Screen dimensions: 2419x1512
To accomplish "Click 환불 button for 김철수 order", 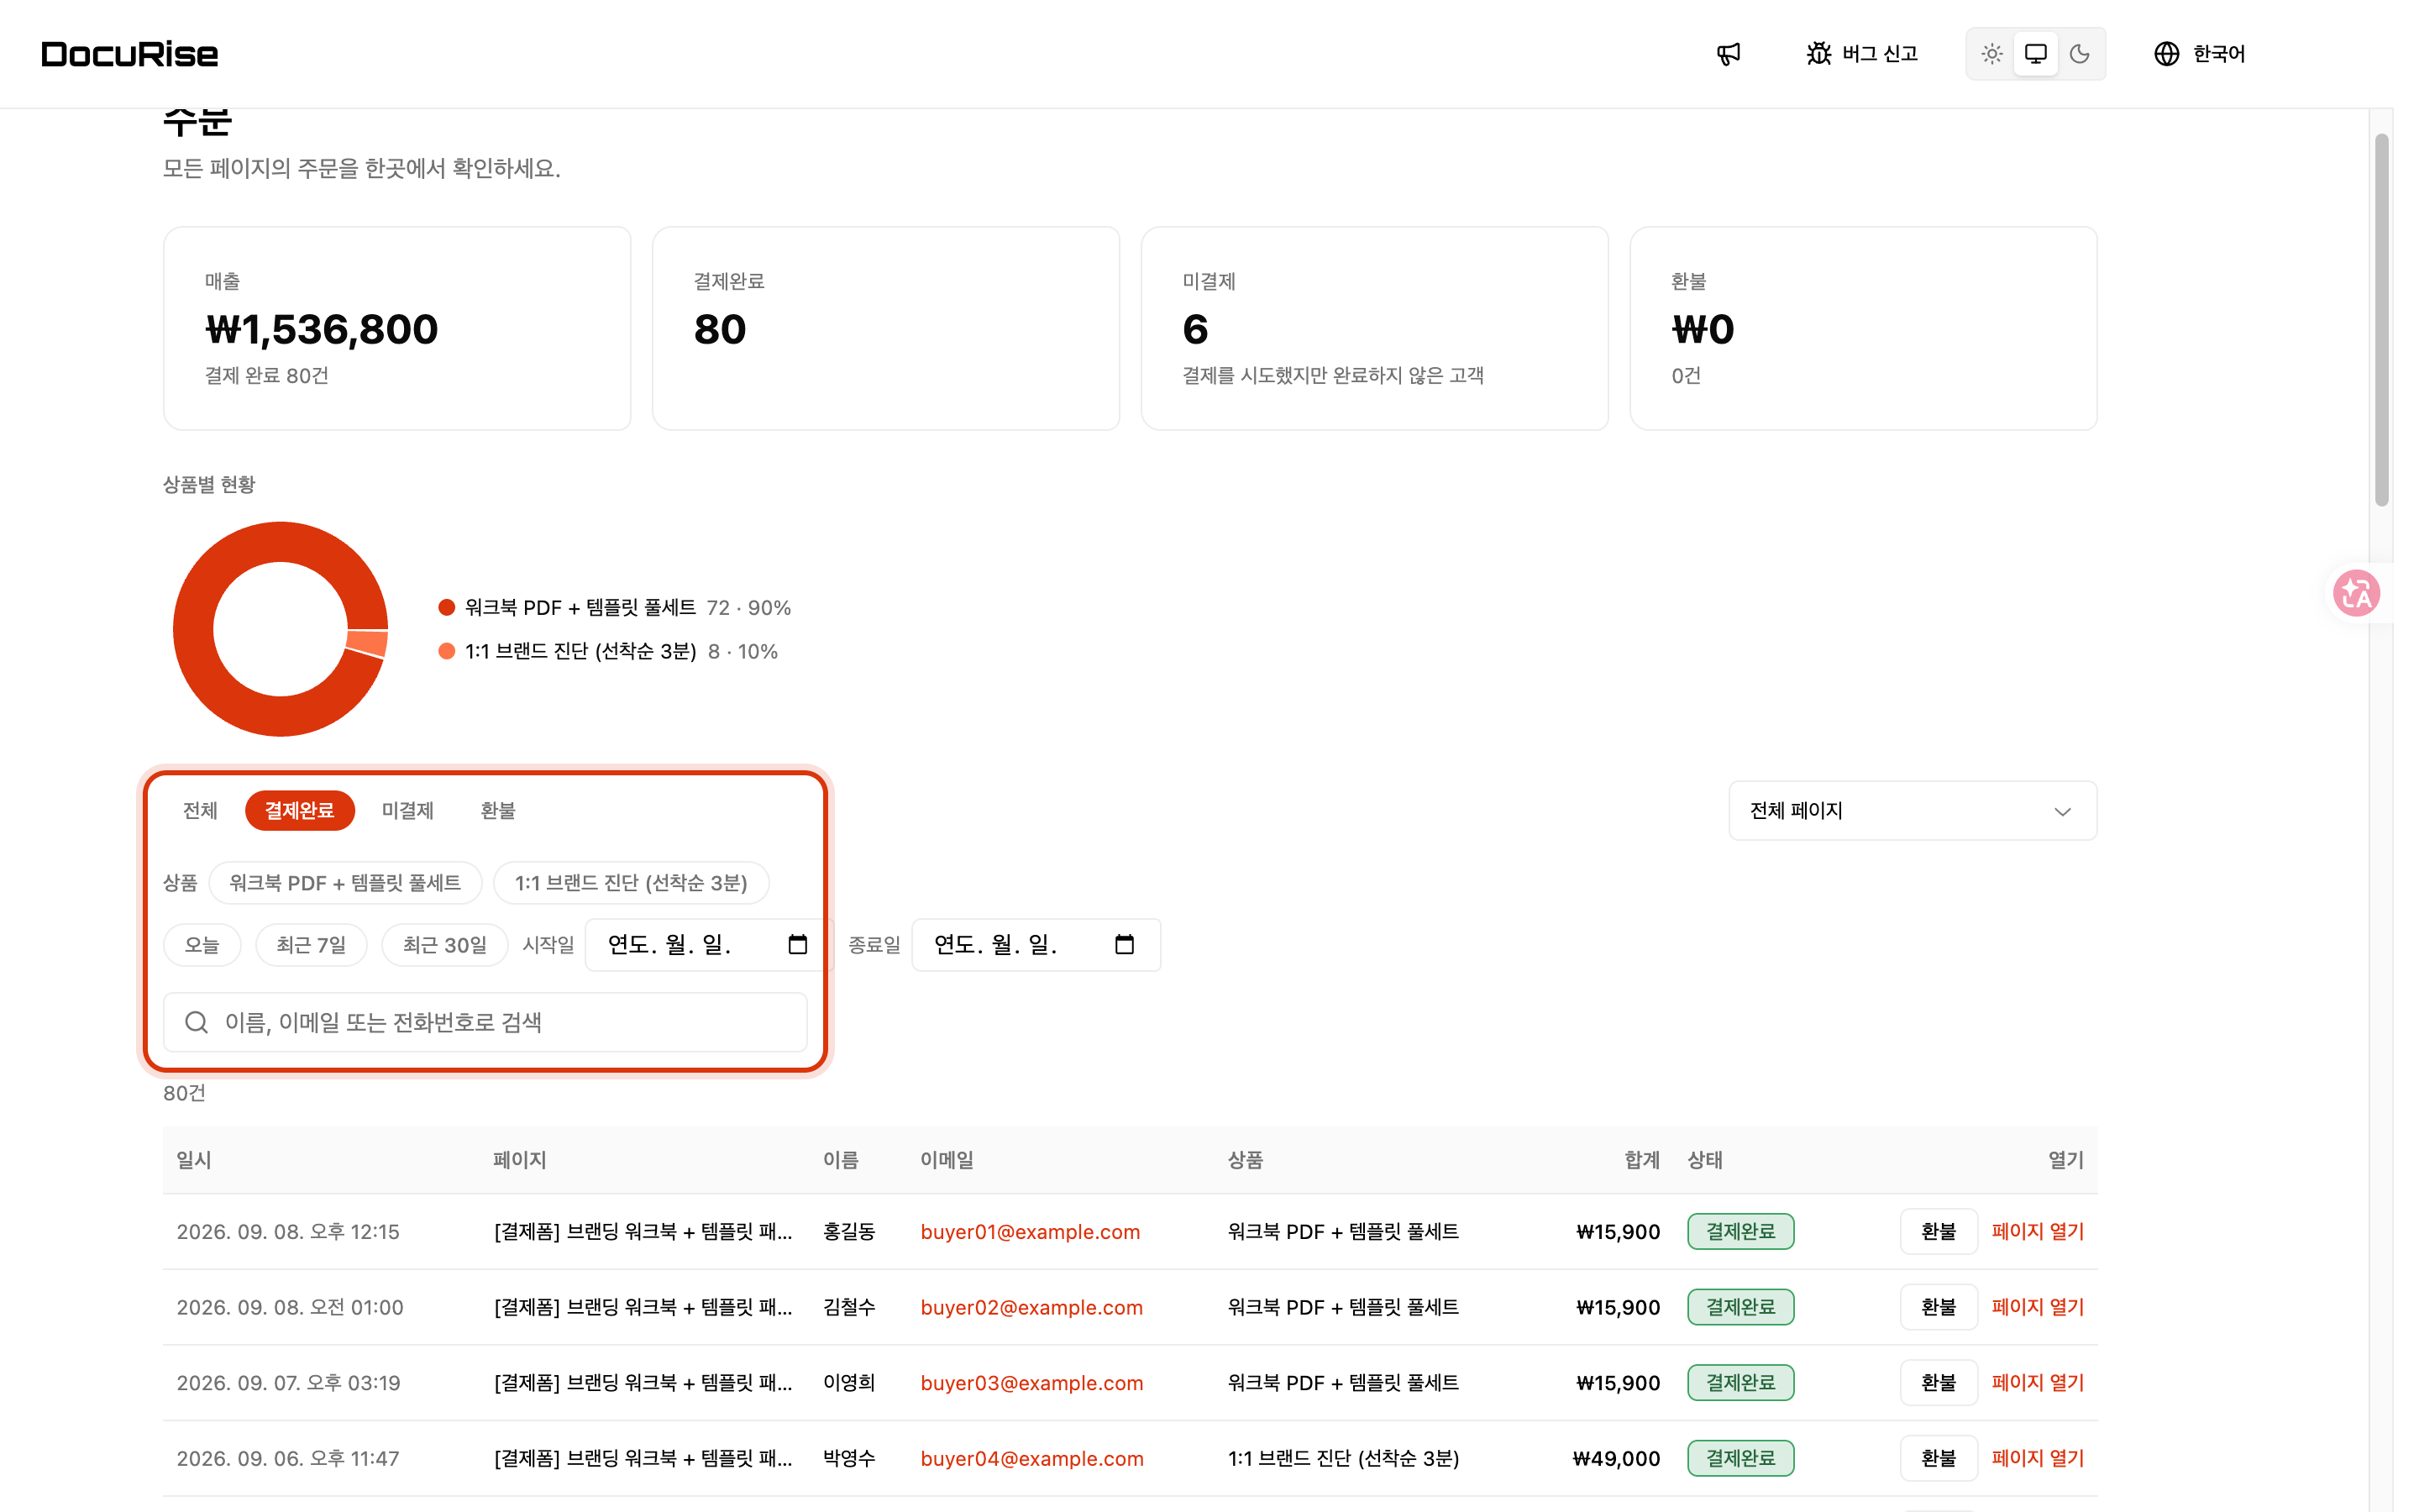I will [x=1939, y=1307].
